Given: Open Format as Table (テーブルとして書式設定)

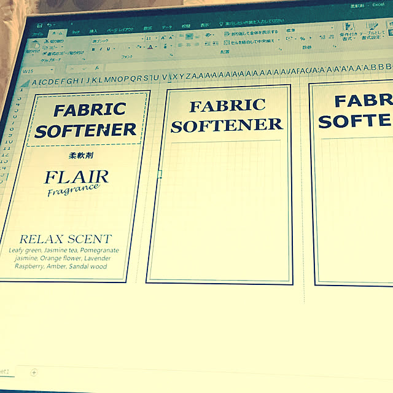Looking at the screenshot, I should coord(372,30).
